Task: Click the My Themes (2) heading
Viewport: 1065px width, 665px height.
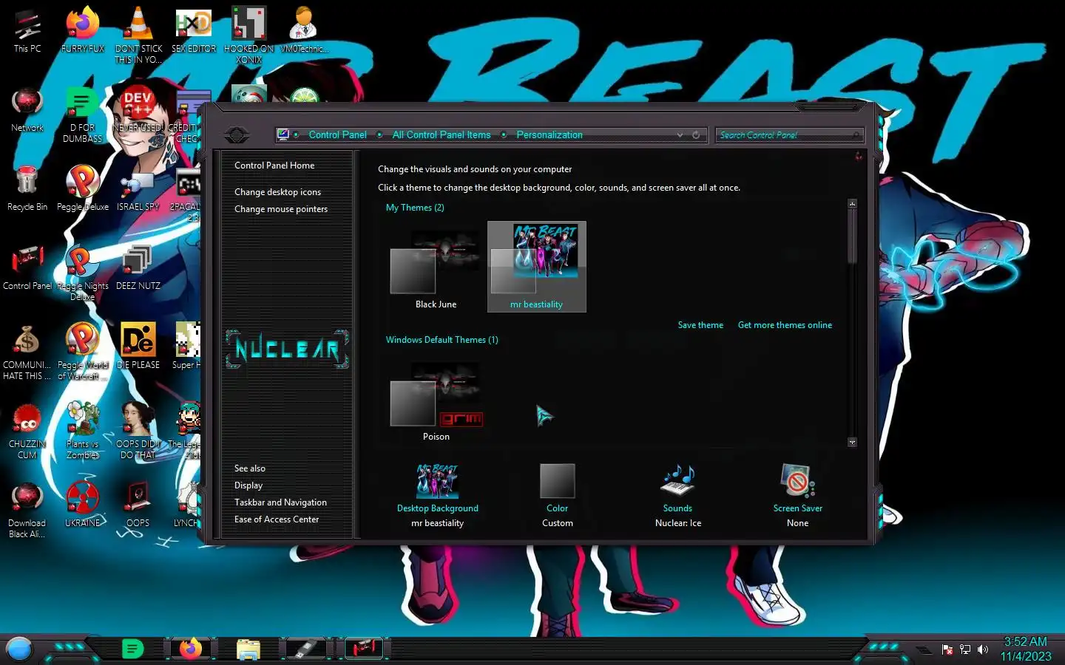Action: point(415,208)
